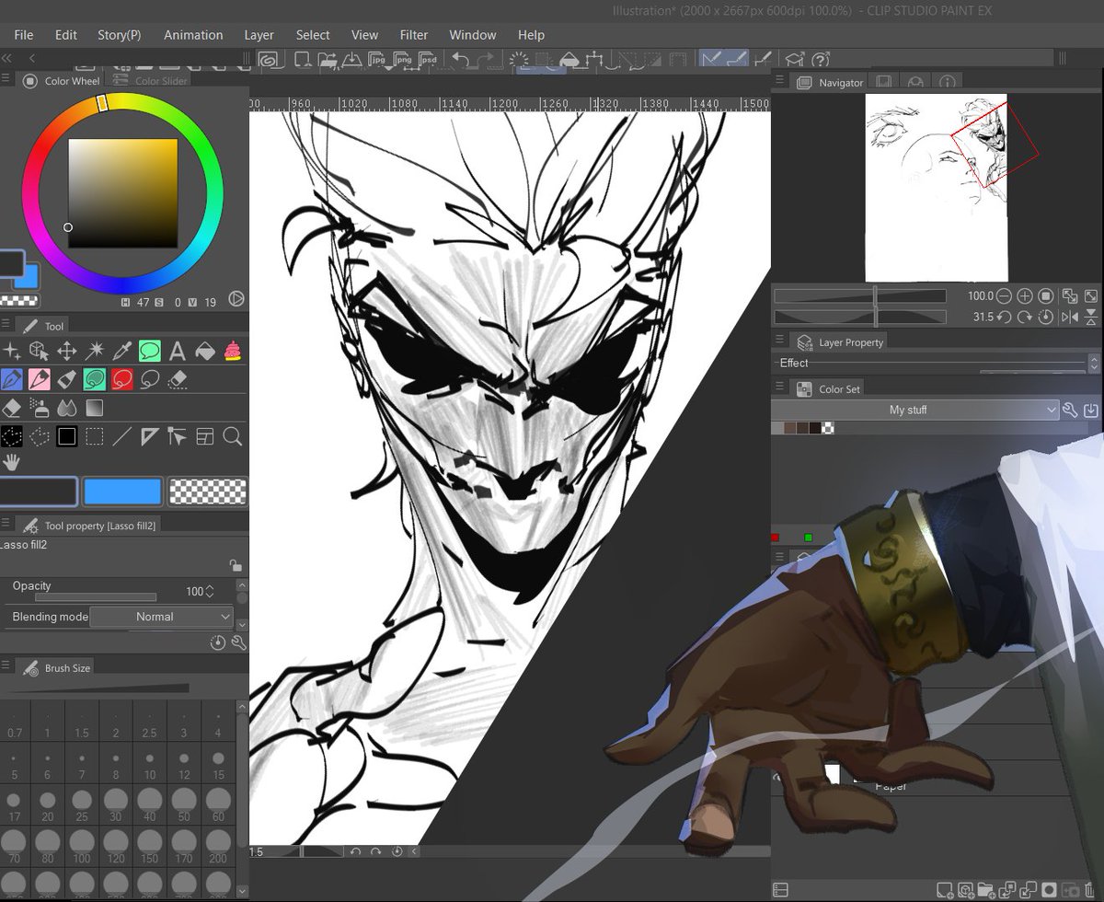Open Edit menu
This screenshot has height=902, width=1104.
pos(66,35)
